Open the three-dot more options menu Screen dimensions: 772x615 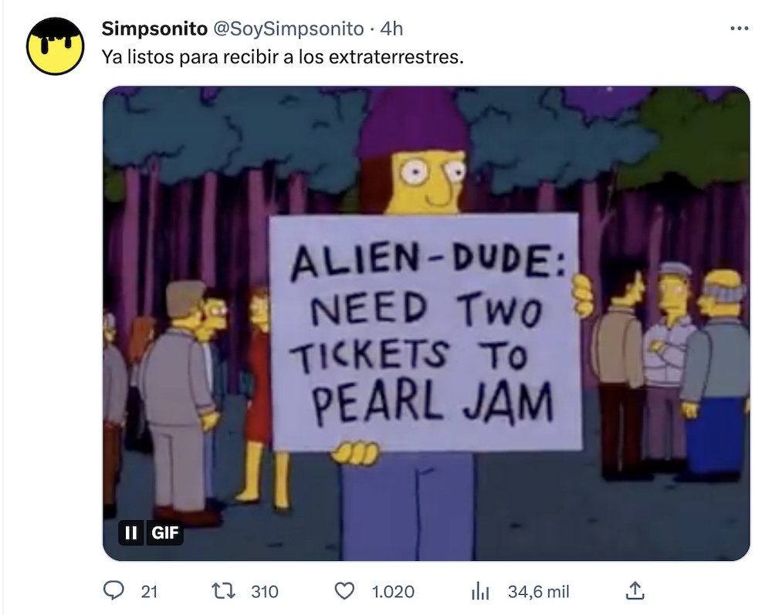point(740,29)
